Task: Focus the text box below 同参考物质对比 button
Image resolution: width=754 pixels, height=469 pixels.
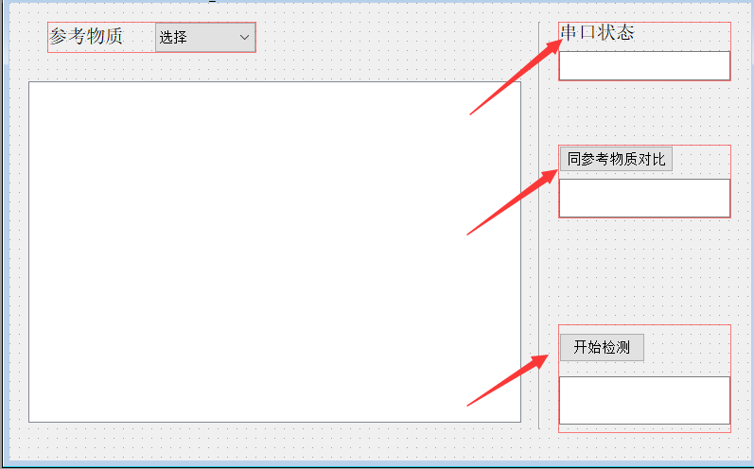Action: click(x=644, y=198)
